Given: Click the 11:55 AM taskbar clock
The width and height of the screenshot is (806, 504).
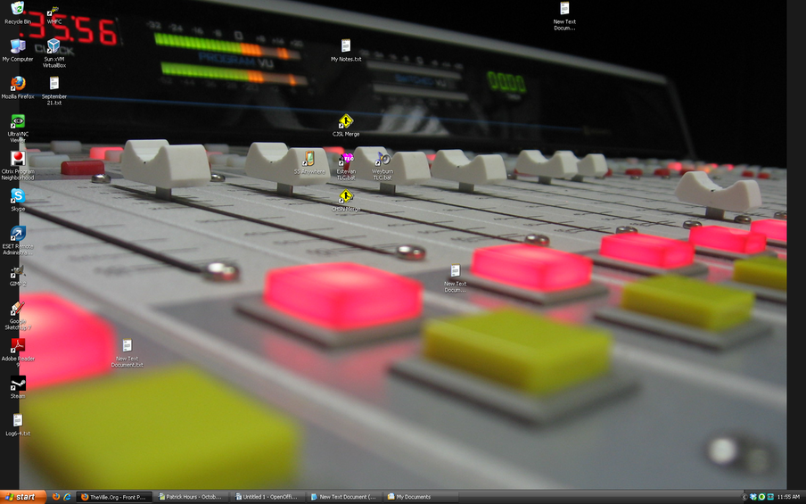Looking at the screenshot, I should 788,497.
